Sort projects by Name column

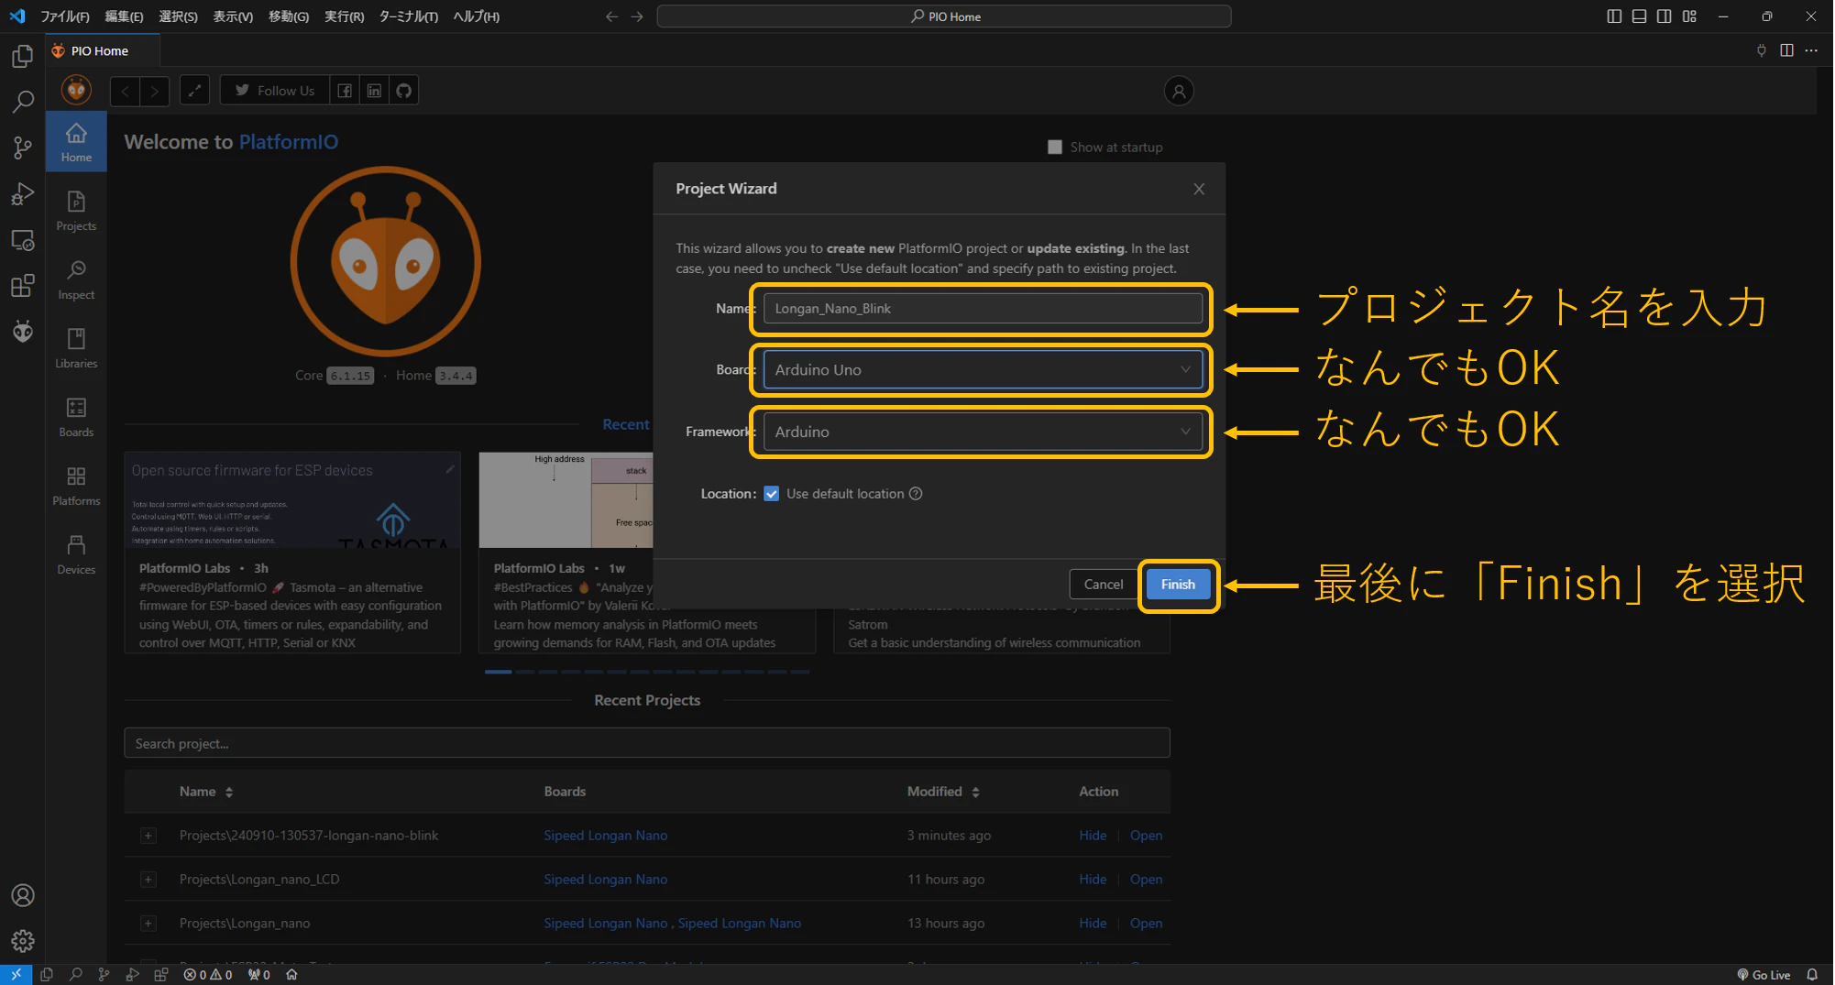pyautogui.click(x=206, y=792)
